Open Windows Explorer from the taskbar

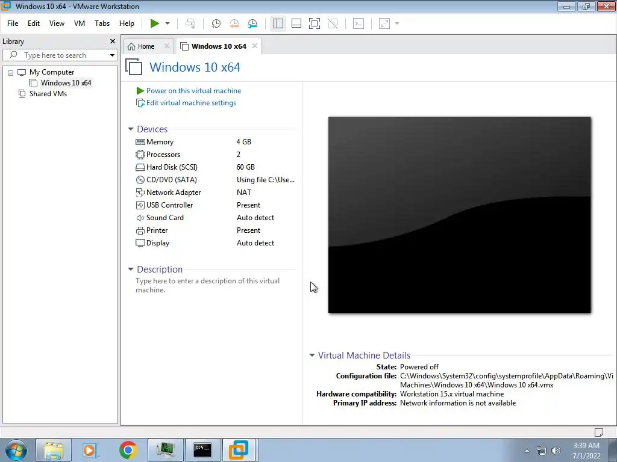coord(54,450)
